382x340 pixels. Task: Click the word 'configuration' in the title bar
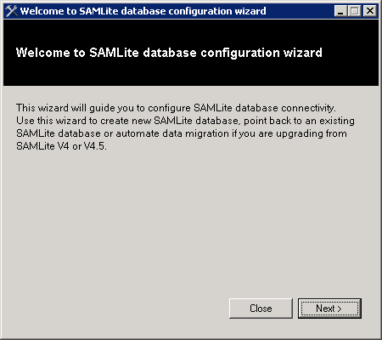point(201,11)
